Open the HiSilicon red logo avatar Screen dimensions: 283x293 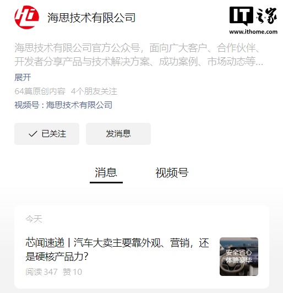pyautogui.click(x=27, y=18)
